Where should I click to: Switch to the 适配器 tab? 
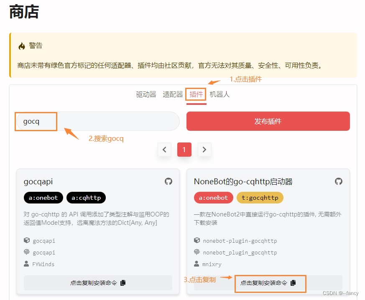[172, 94]
